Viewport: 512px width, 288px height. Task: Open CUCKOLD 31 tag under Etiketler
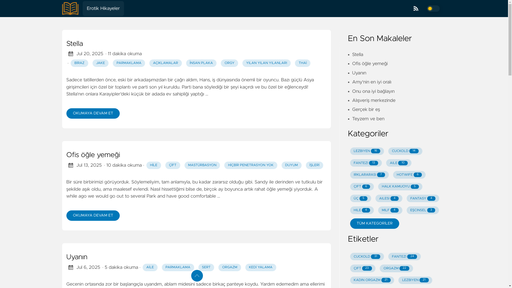pos(367,257)
